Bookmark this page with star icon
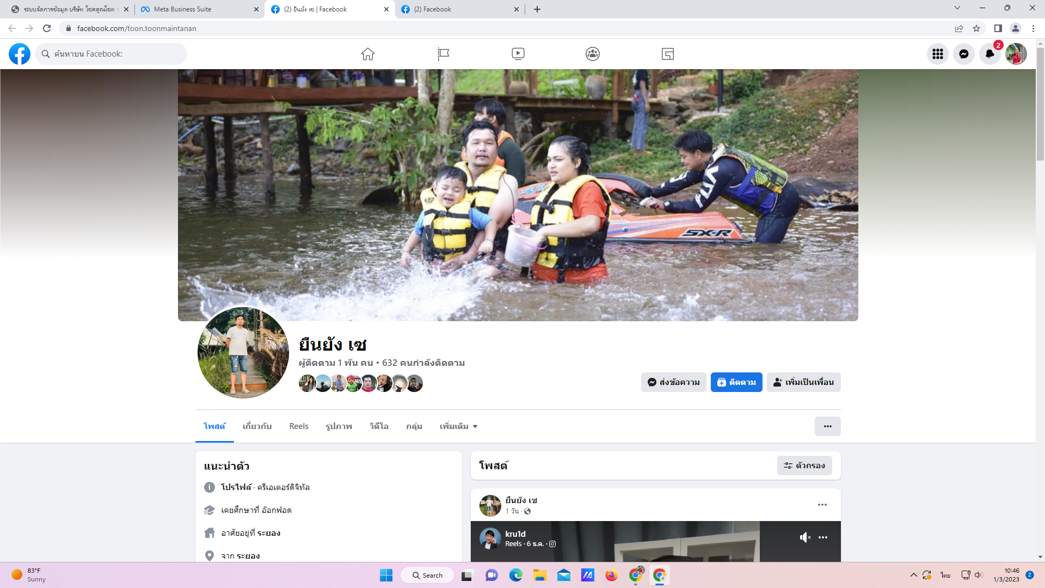 pos(976,28)
